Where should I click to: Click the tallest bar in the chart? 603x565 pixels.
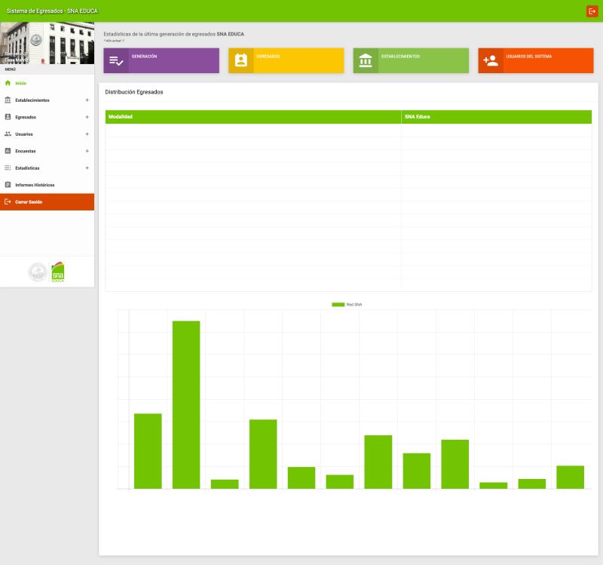coord(186,404)
